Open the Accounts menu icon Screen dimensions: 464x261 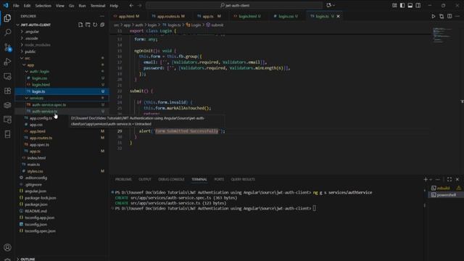7,247
